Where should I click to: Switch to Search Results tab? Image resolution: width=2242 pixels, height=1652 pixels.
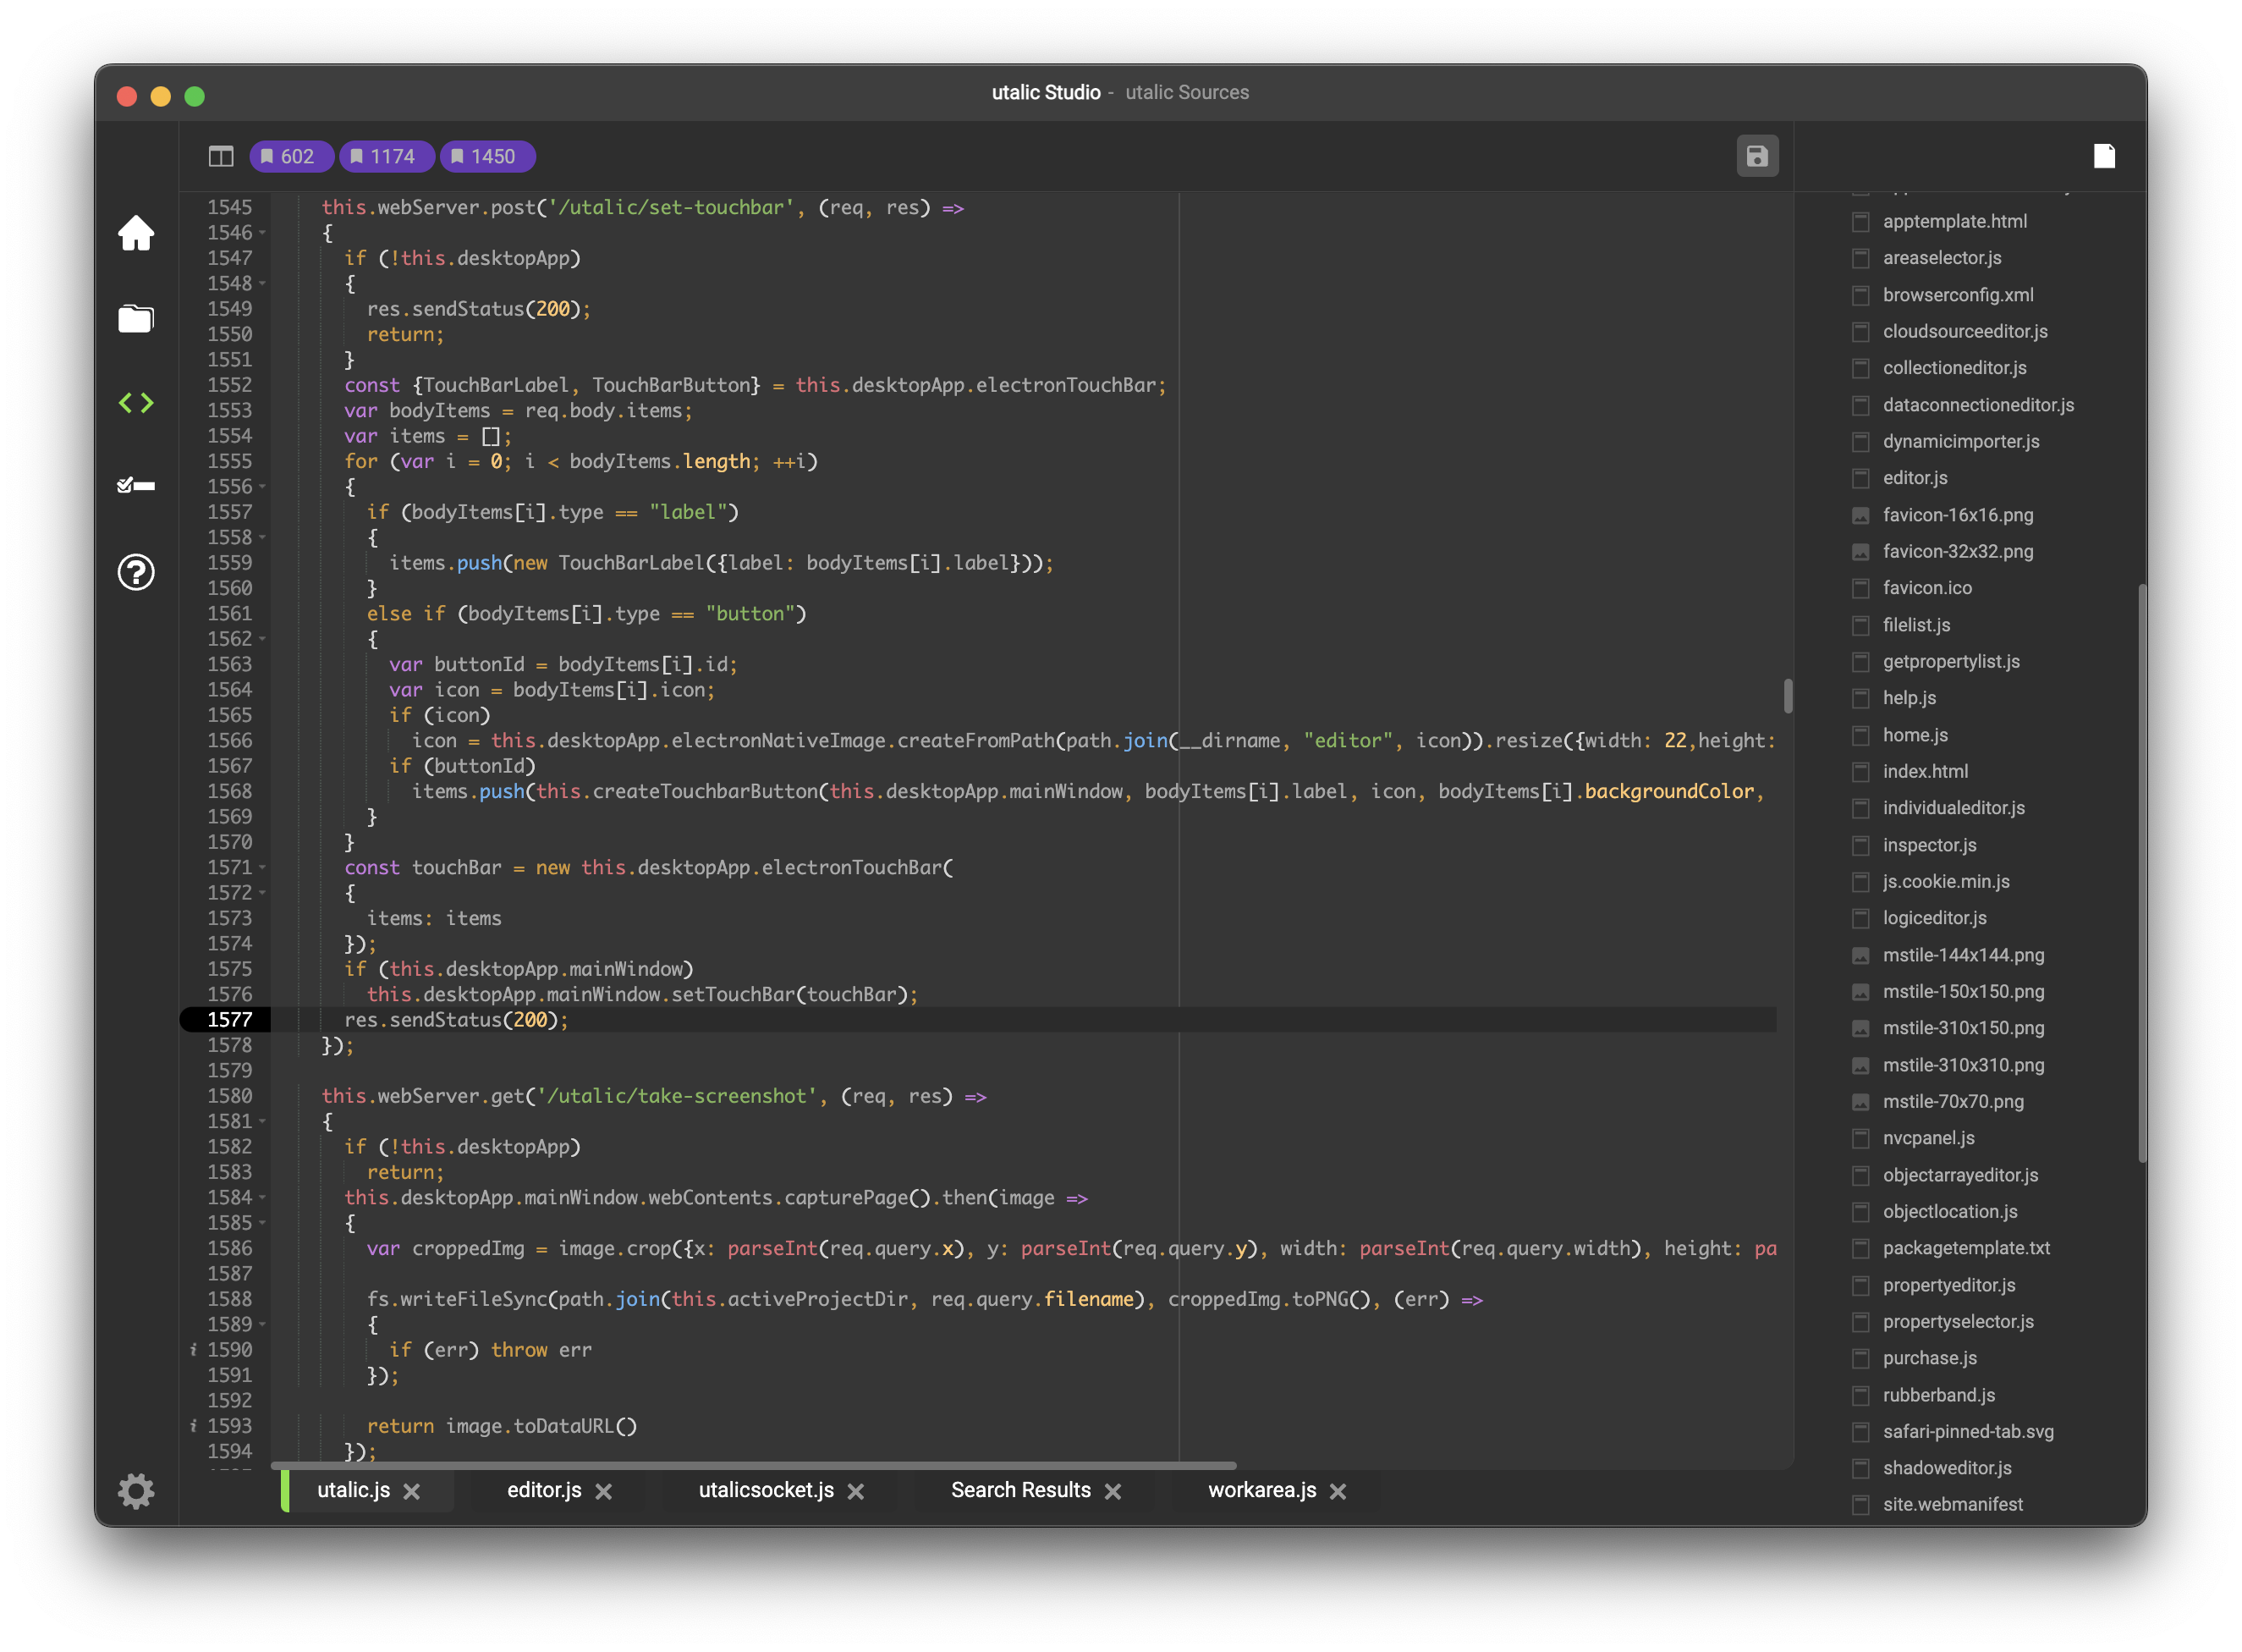pos(1019,1490)
